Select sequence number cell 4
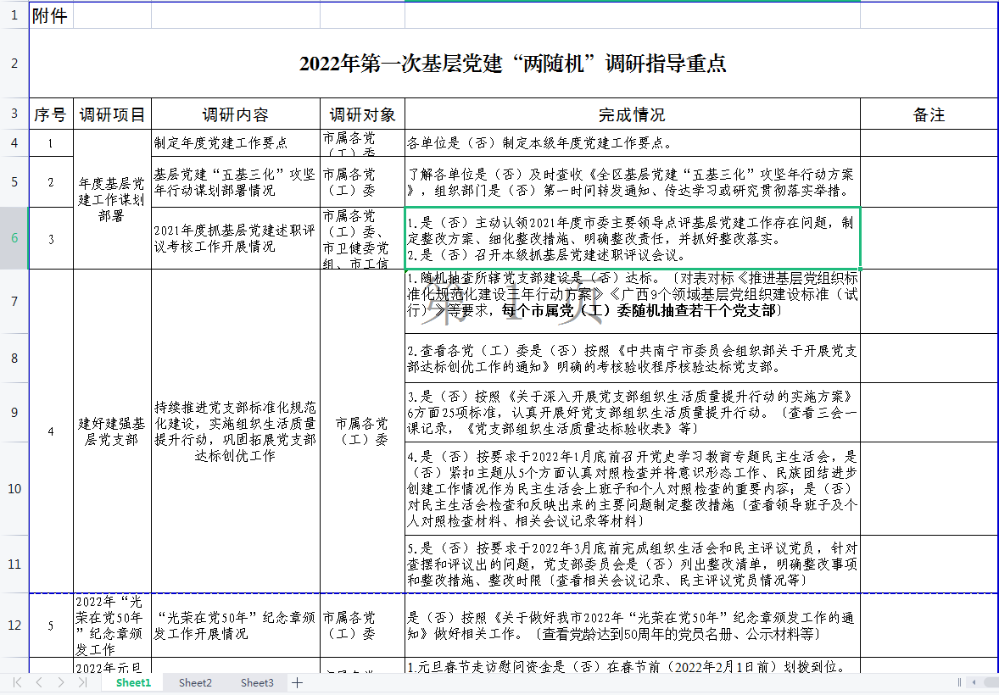The image size is (999, 695). pos(51,431)
